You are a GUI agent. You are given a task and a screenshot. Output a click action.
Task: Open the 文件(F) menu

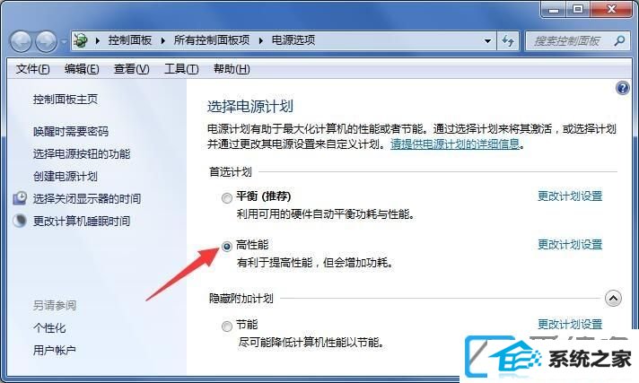32,69
